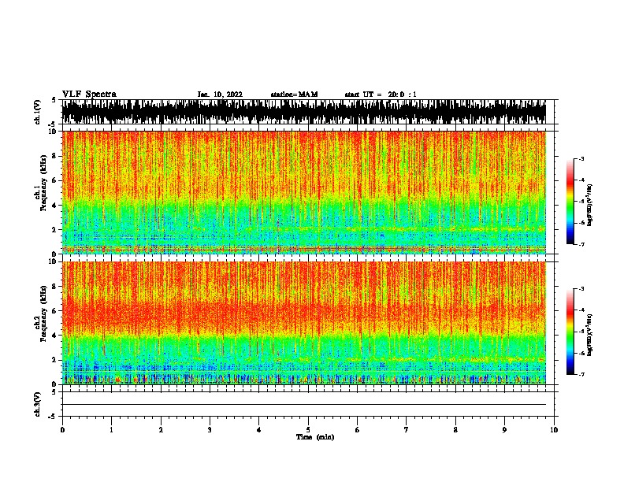Click the ch.2 color scale log(PSD) unit label

[590, 335]
